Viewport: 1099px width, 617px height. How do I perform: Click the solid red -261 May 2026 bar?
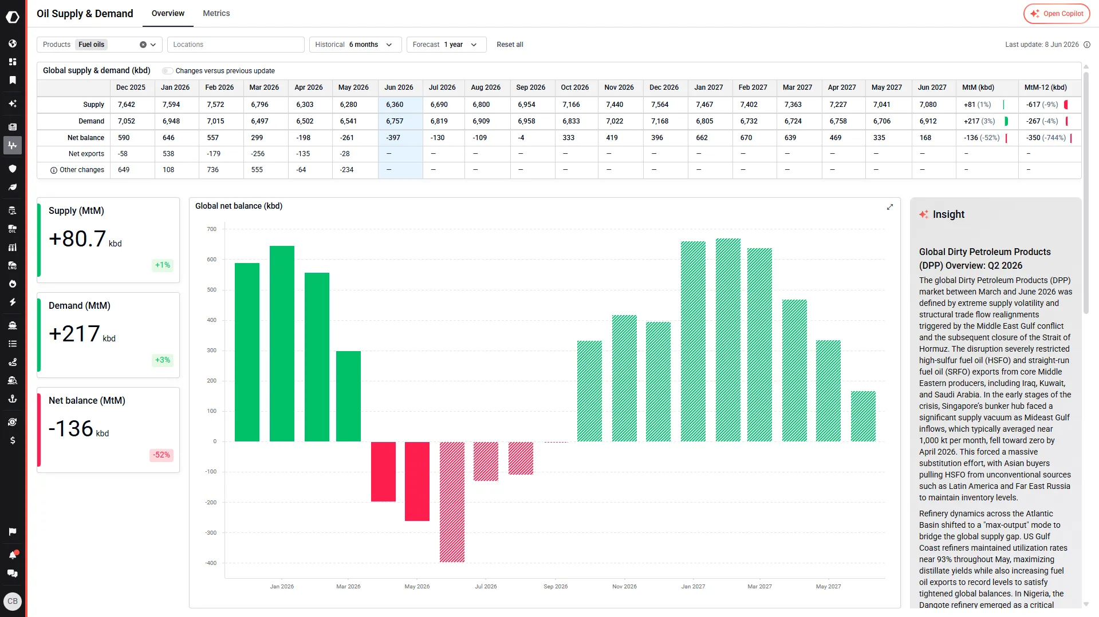tap(417, 481)
